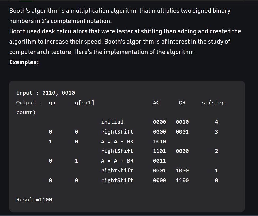Click the first sentence about Booth's algorithm
Screen dimensions: 258x216
120,16
